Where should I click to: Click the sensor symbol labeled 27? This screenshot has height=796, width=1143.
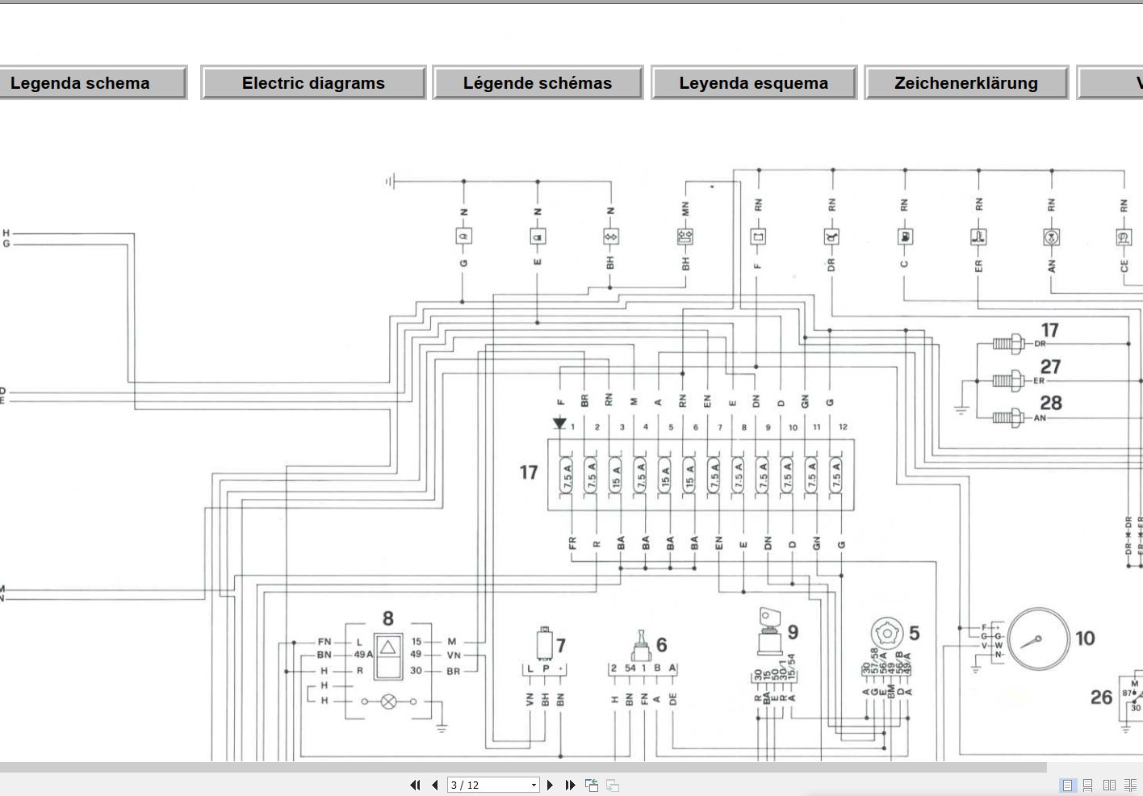(1007, 379)
